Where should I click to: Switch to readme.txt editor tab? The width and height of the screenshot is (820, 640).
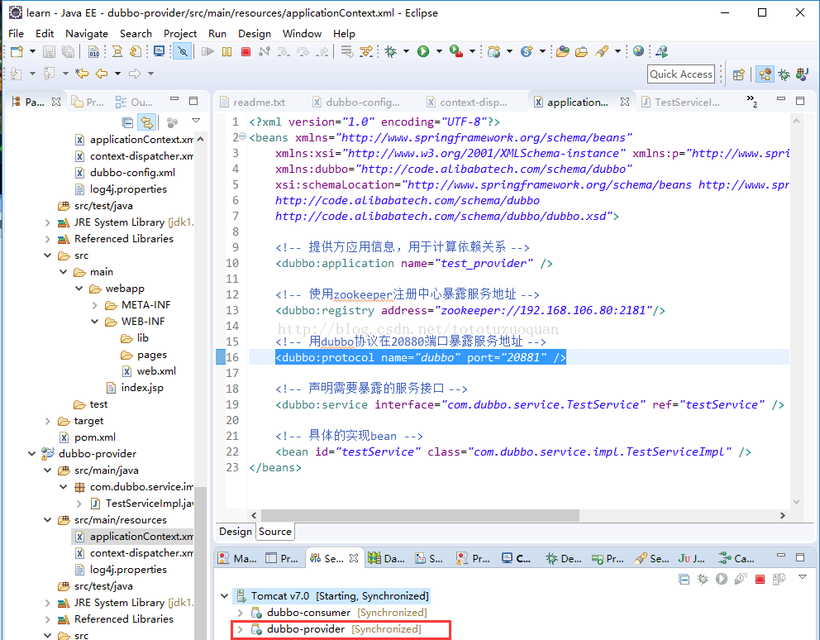tap(253, 102)
